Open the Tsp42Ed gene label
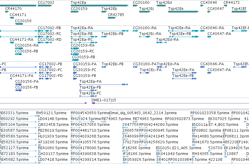Screen dimensions: 249x164 click(x=164, y=3)
